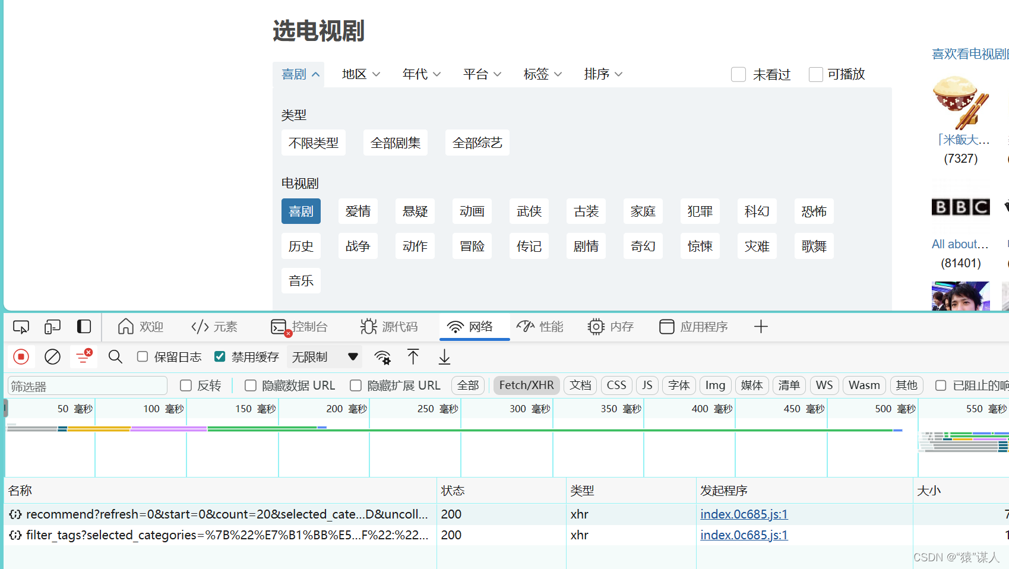Open the 喜欢看电视剧 sidebar link
This screenshot has height=569, width=1009.
(970, 54)
